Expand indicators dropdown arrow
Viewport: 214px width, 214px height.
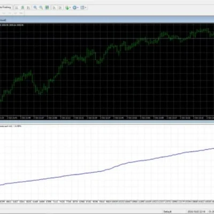70,7
